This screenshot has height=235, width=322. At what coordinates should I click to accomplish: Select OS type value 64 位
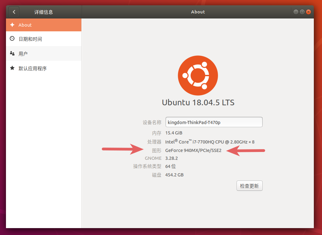[171, 166]
